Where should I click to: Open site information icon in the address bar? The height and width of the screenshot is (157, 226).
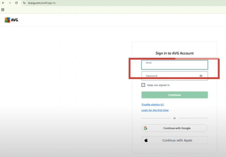point(24,3)
